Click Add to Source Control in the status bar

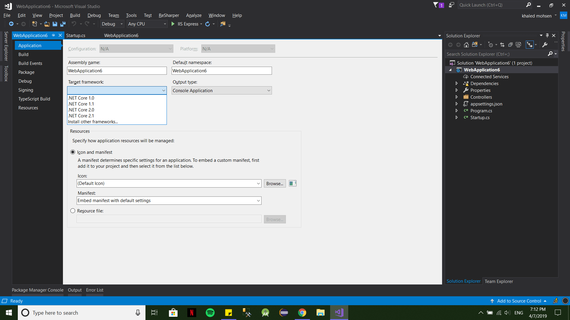[x=519, y=301]
